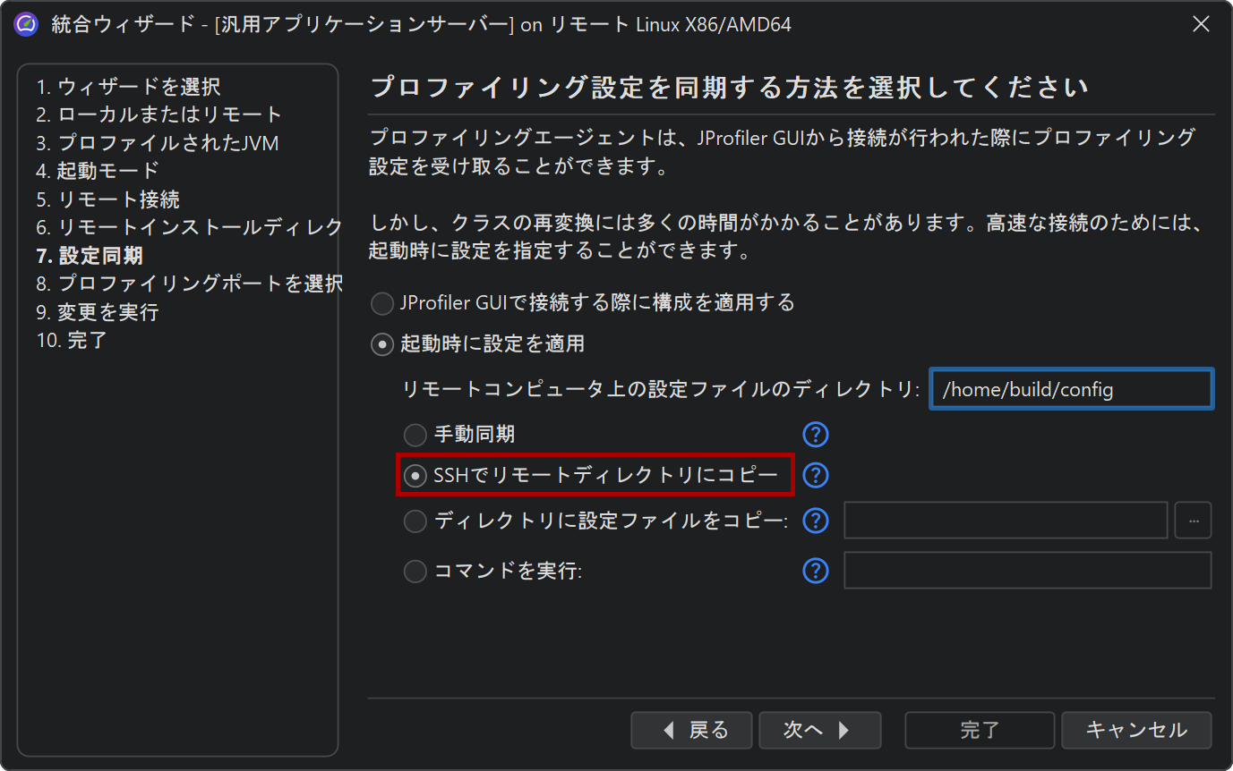Click the キャンセル button
The width and height of the screenshot is (1233, 771).
[1136, 731]
